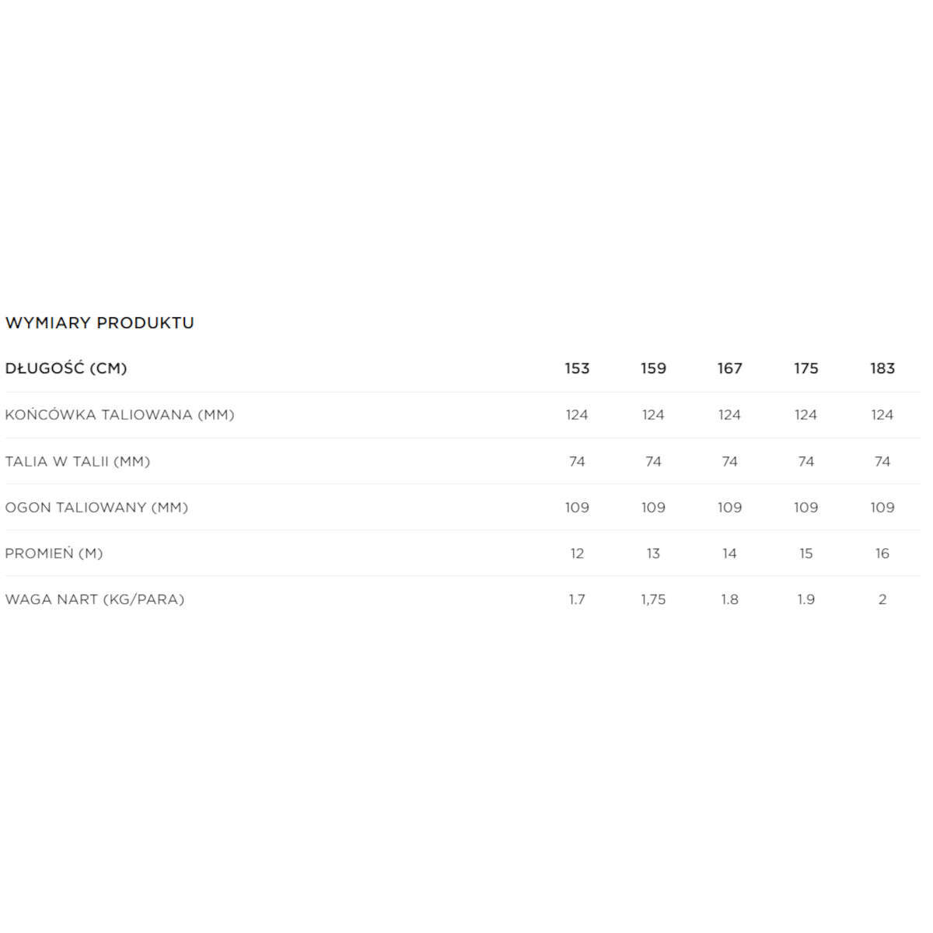Click the WYMIARY PRODUKTU heading
Viewport: 933px width, 933px height.
(x=100, y=323)
